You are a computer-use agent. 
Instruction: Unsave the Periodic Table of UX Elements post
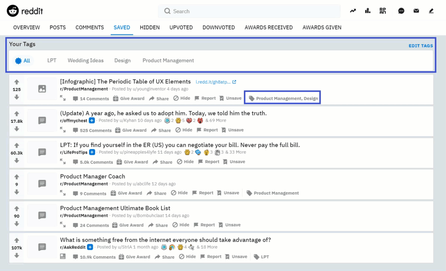click(230, 98)
